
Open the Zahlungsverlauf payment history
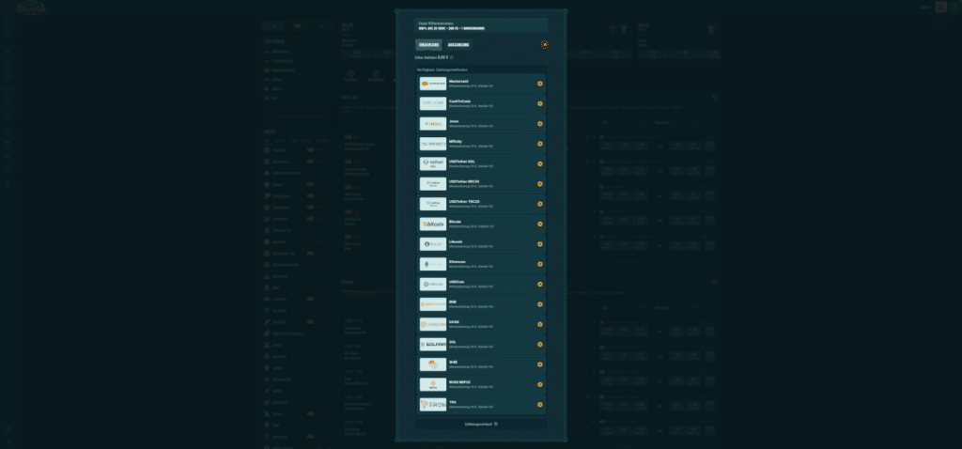coord(481,424)
